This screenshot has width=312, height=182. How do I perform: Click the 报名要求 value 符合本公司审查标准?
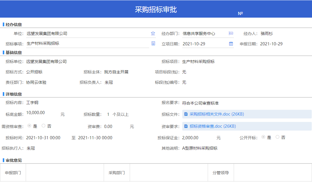(200, 103)
